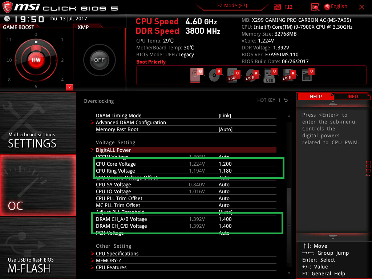
Task: Click the back arrow next to HOT KEY
Action: coord(286,100)
